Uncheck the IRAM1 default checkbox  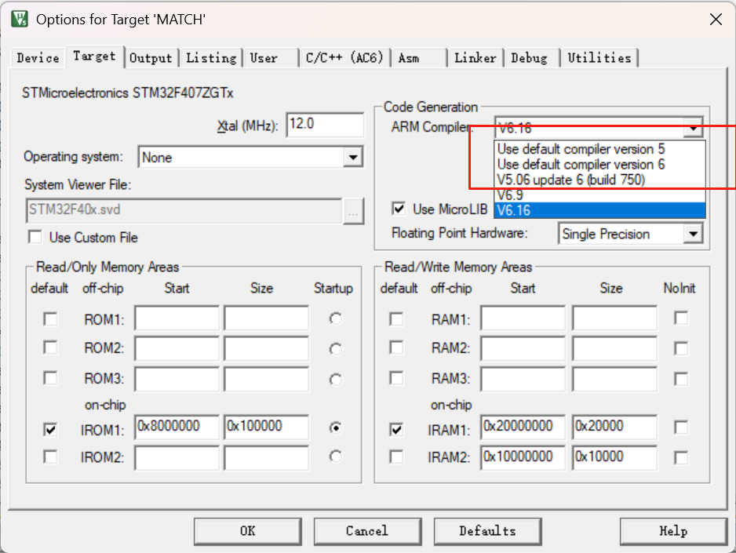click(x=396, y=430)
